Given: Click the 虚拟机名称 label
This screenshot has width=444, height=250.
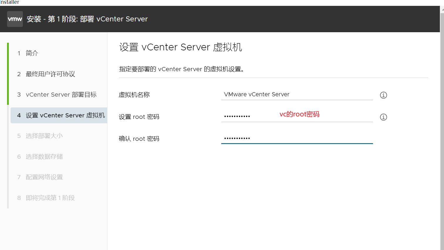Looking at the screenshot, I should (134, 95).
